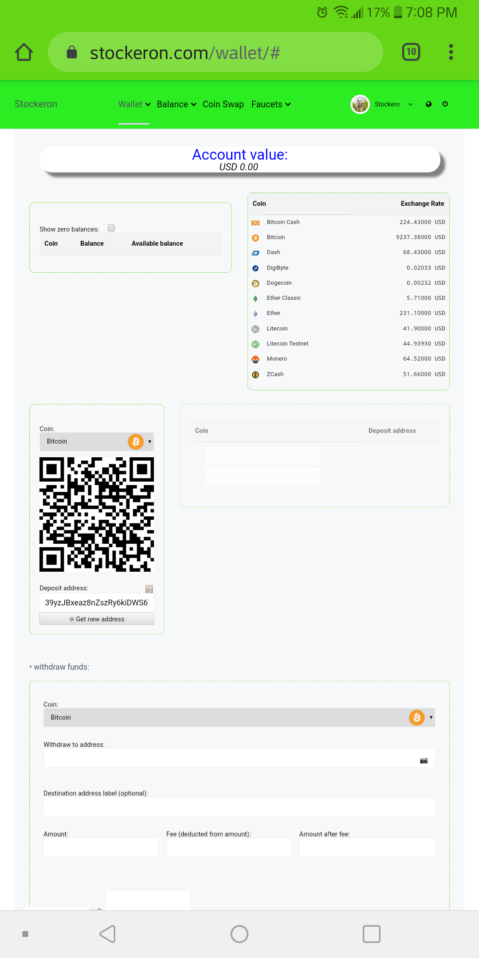Open the browser tab switcher showing 10
The image size is (479, 958).
click(411, 52)
